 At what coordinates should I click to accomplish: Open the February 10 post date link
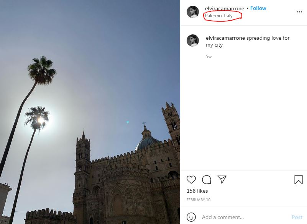(198, 200)
